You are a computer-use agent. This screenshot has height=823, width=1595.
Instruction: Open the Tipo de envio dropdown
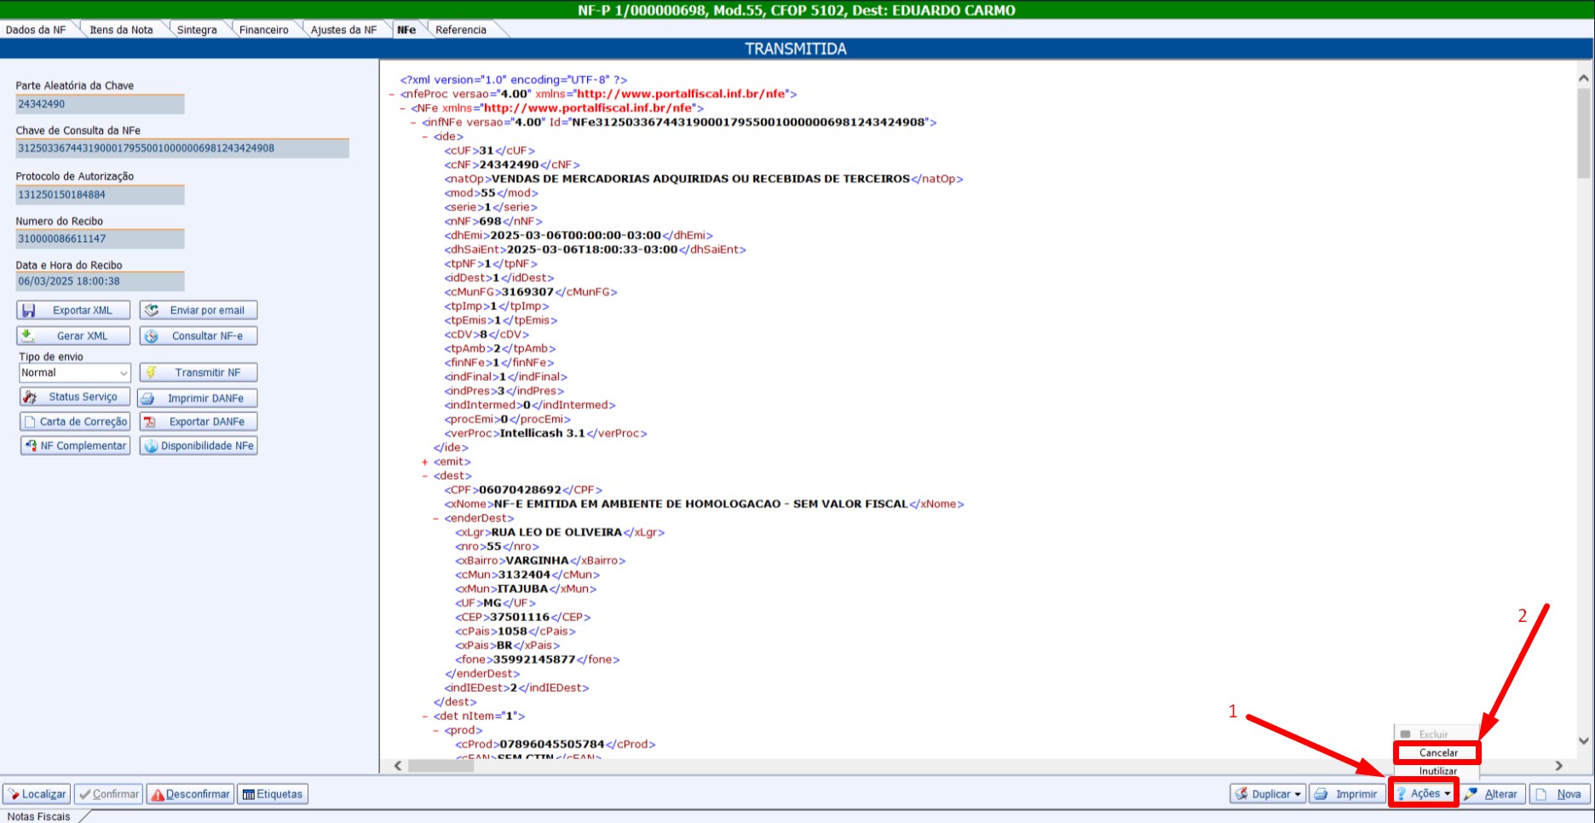point(123,373)
